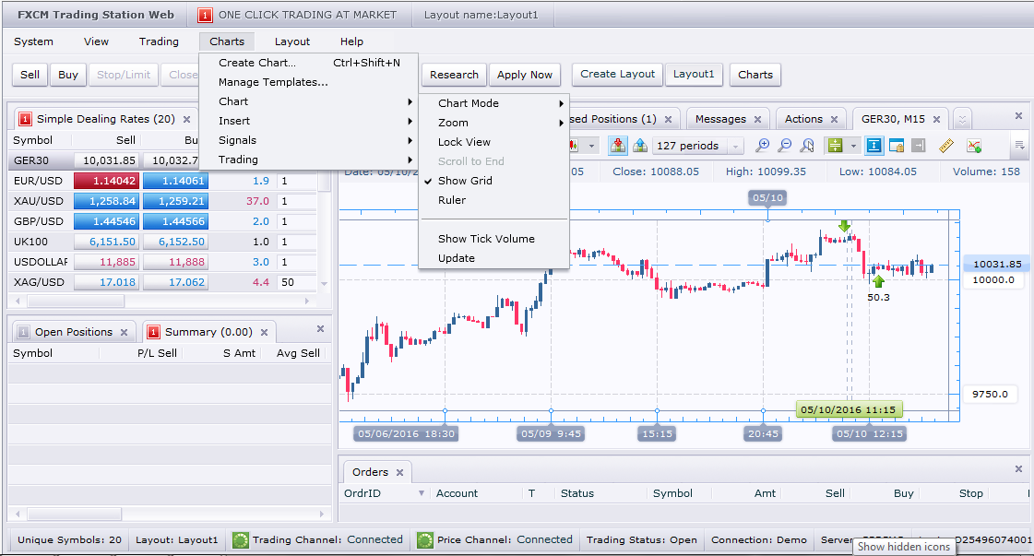The width and height of the screenshot is (1034, 556).
Task: Select Create Chart... from Charts menu
Action: [309, 63]
